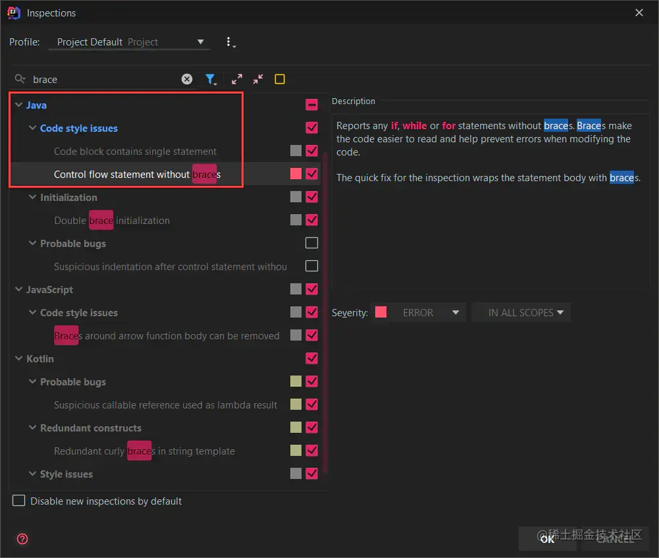Collapse the Kotlin tree node
The width and height of the screenshot is (659, 558).
(x=18, y=358)
